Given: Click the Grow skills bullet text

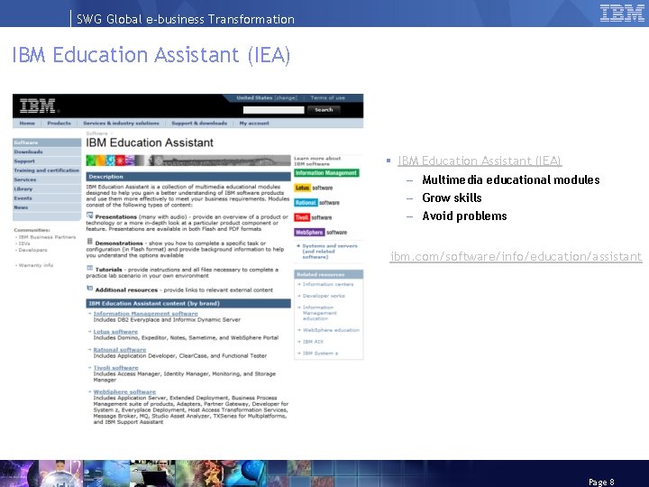Looking at the screenshot, I should [452, 198].
